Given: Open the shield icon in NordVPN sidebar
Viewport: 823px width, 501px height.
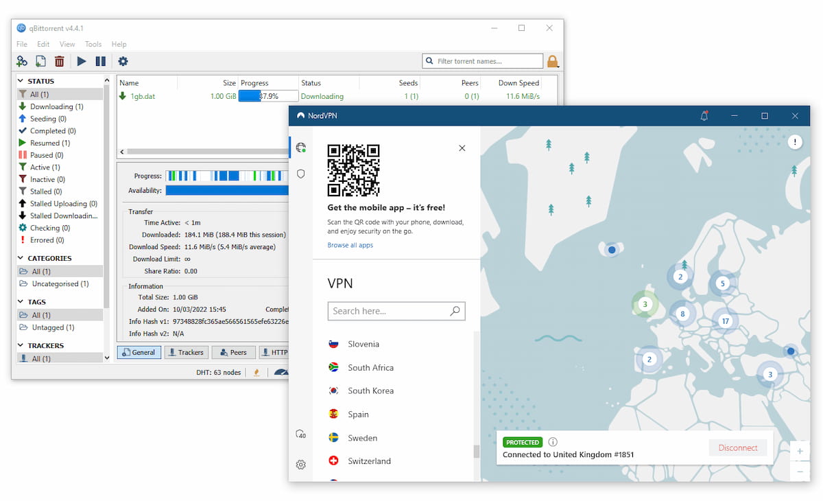Looking at the screenshot, I should pyautogui.click(x=300, y=174).
